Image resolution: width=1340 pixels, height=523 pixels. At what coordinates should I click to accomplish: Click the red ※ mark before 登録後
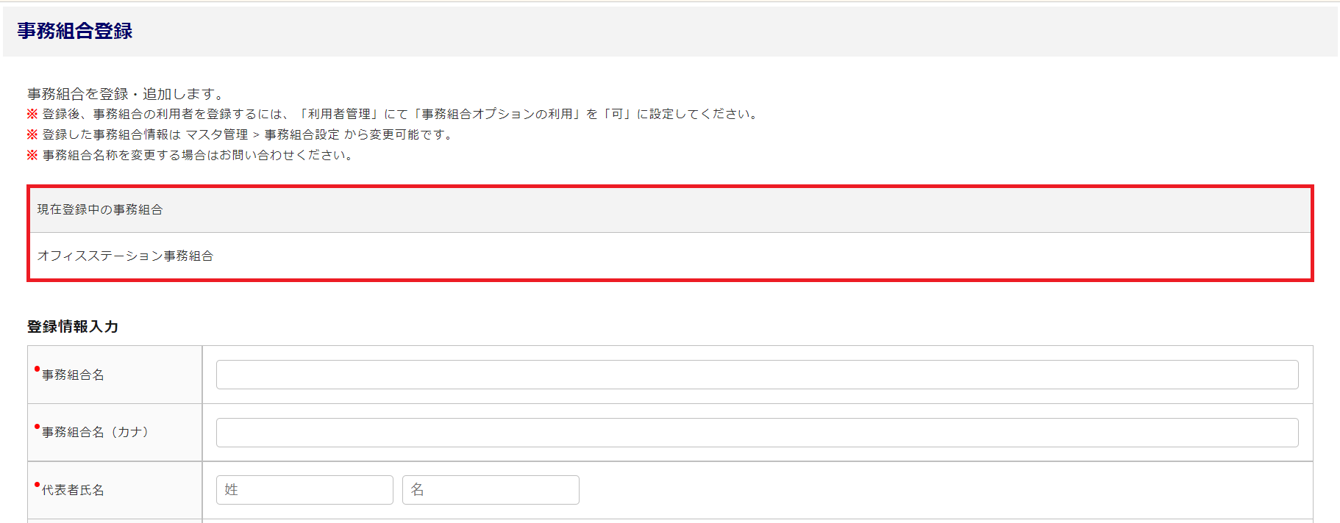32,114
